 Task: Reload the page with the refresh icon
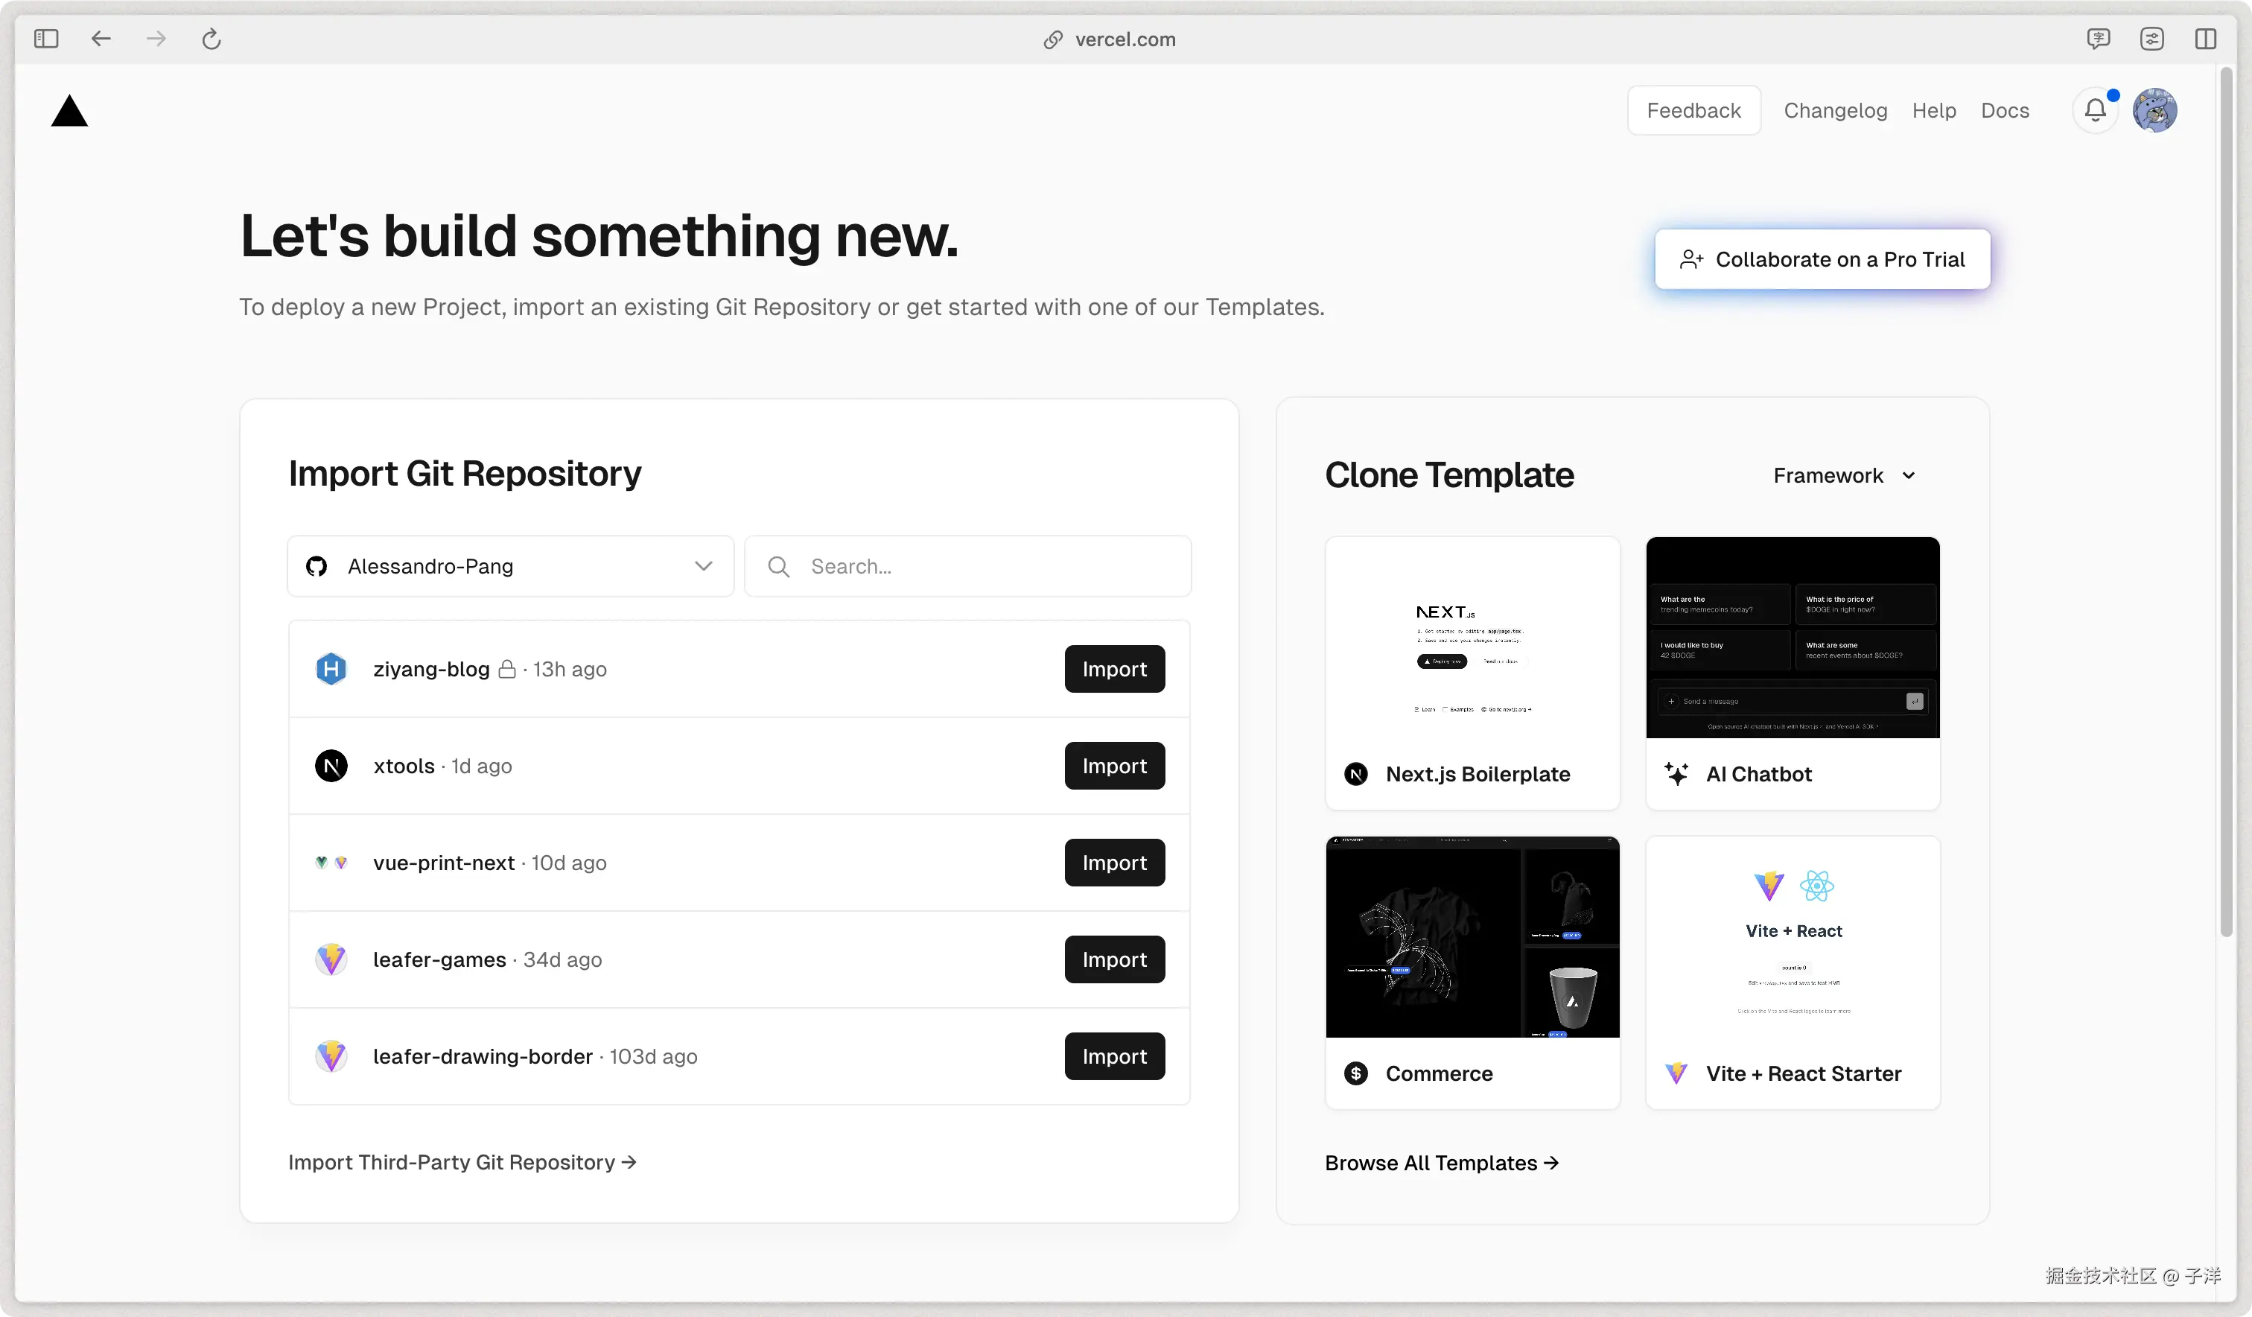coord(211,39)
